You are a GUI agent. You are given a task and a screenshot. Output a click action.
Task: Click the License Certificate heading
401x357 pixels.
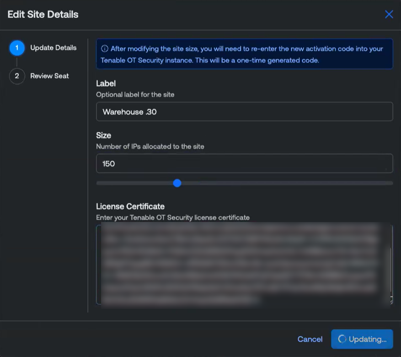130,206
